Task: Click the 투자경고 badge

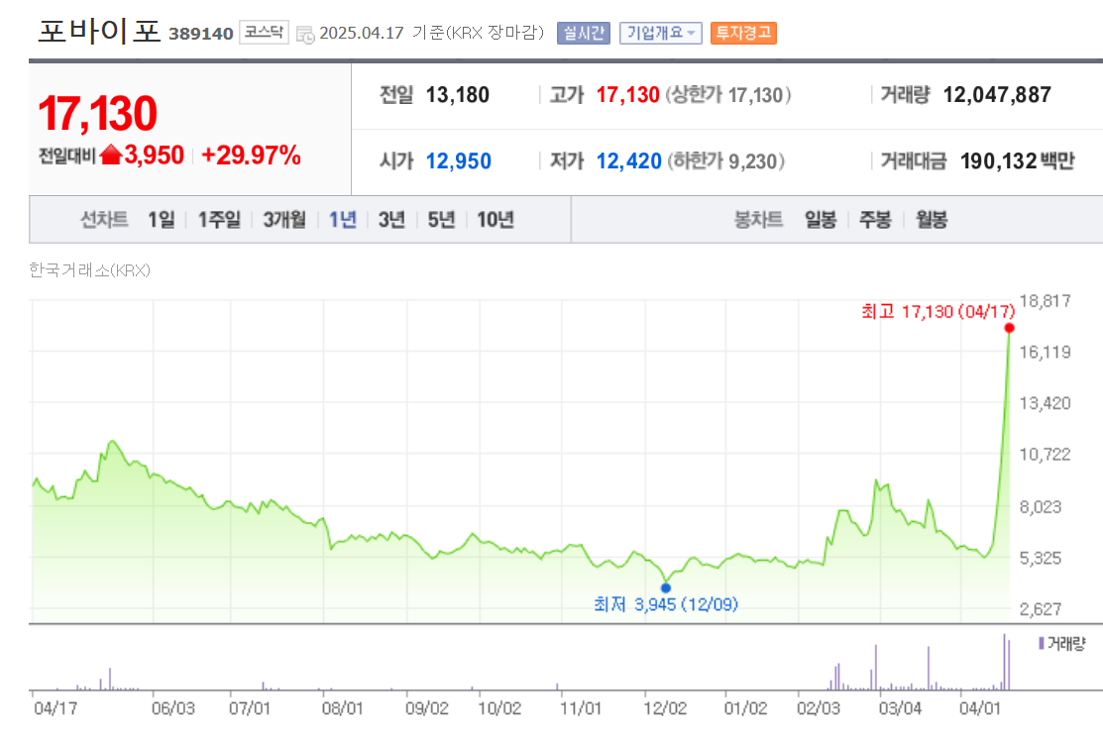Action: (743, 33)
